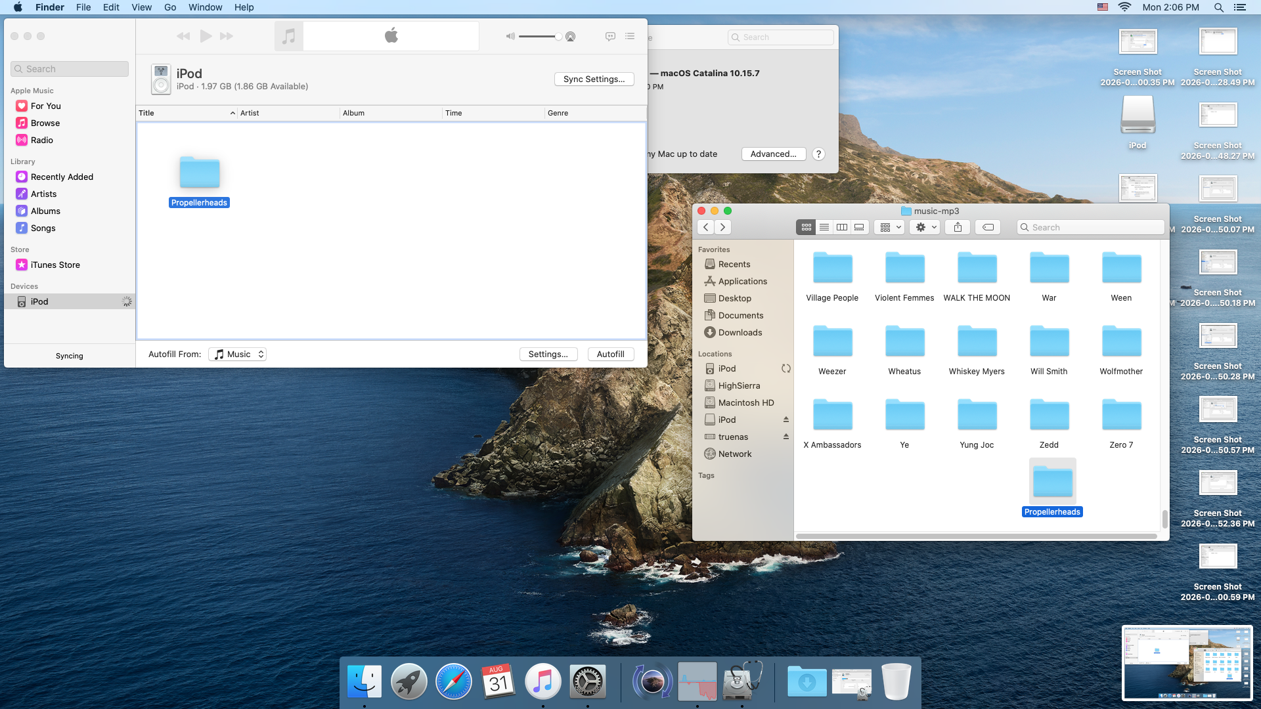Switch Finder to gallery view
Screen dimensions: 1261x709
859,227
